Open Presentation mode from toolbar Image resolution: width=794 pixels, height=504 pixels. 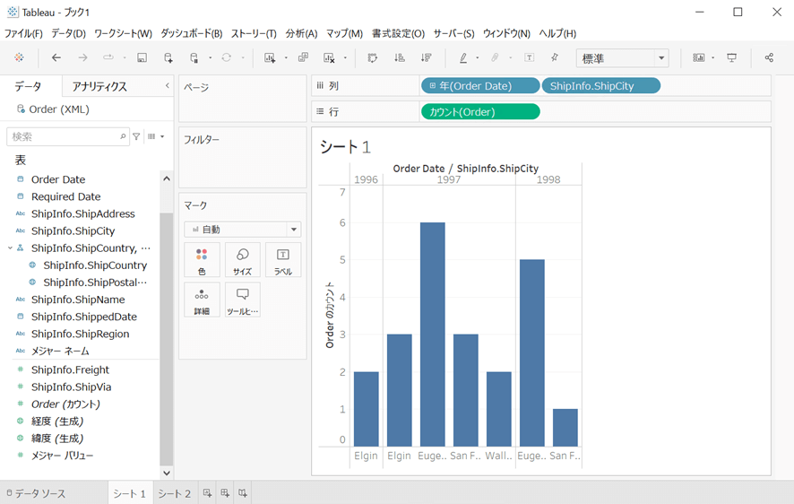[x=732, y=58]
